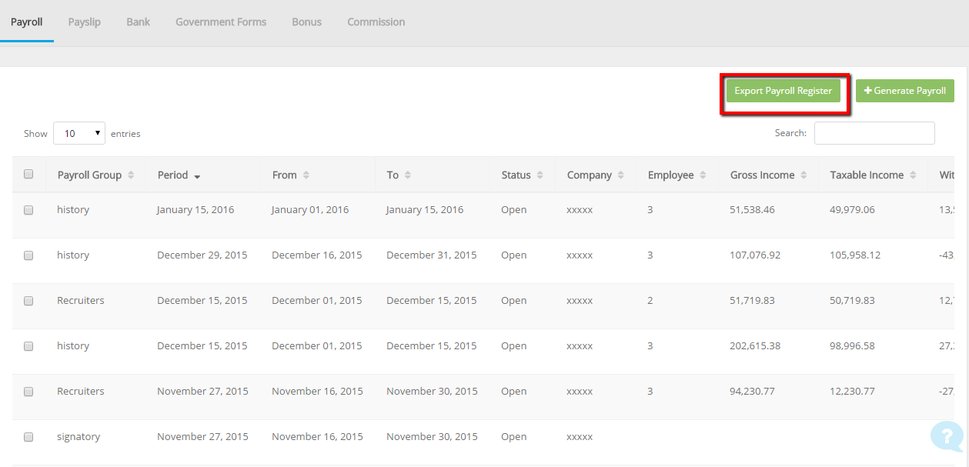
Task: Click From date January 01, 2016
Action: point(310,210)
